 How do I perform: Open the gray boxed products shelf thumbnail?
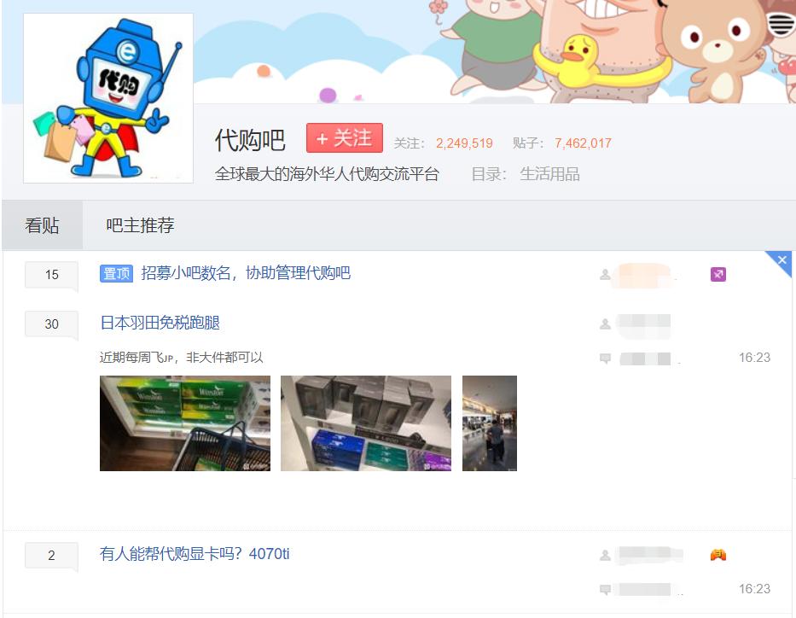[x=365, y=423]
